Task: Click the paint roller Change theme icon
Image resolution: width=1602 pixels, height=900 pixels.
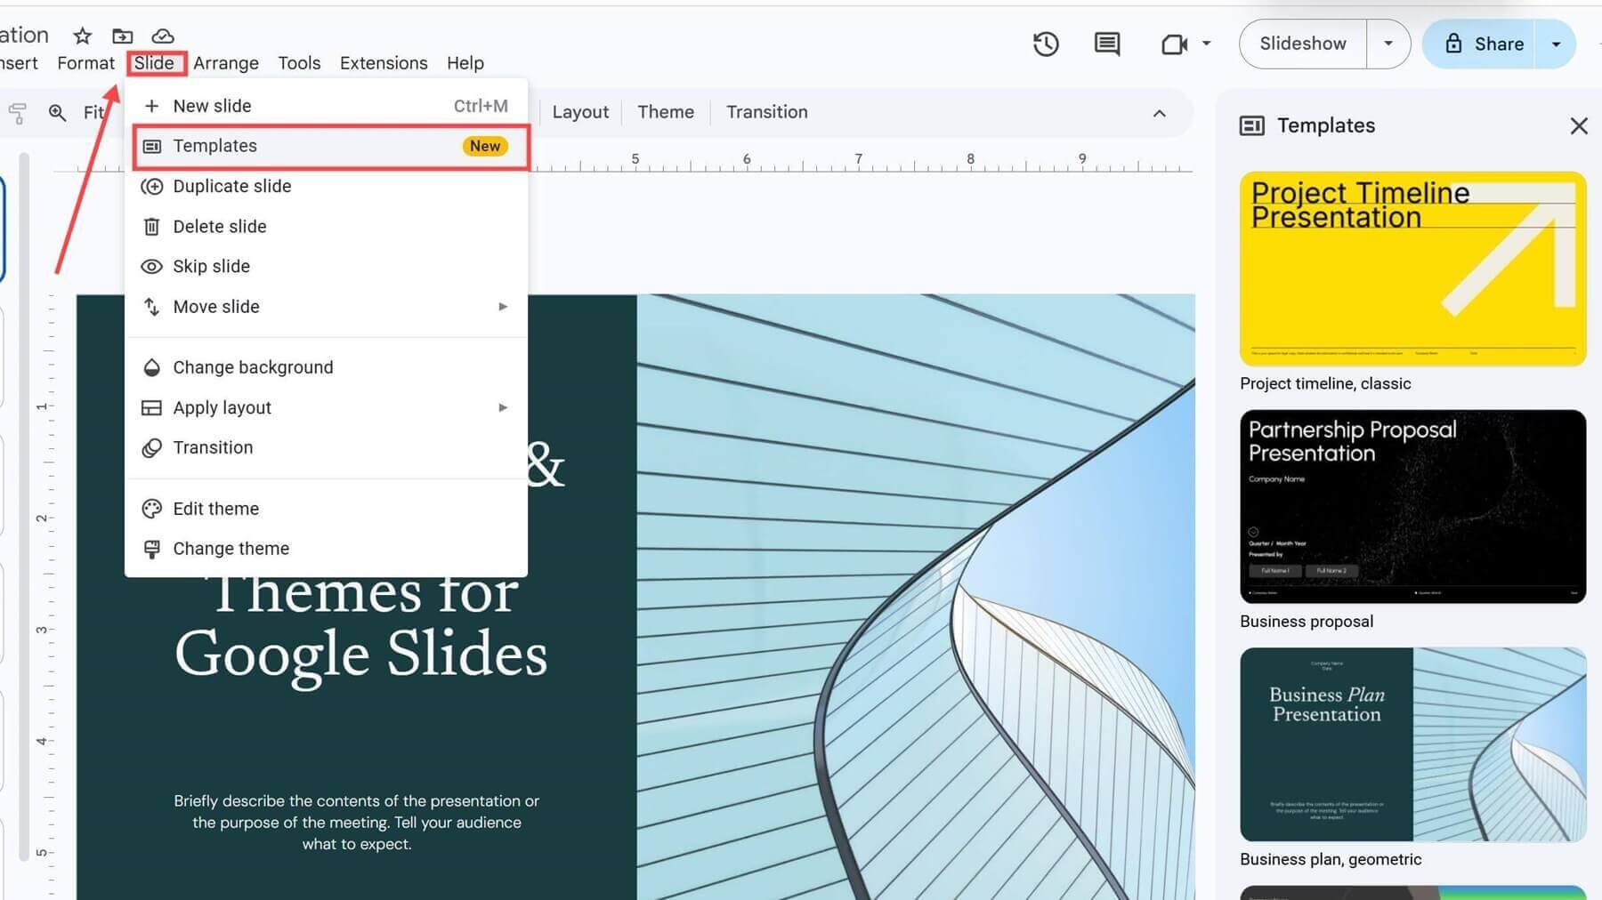Action: point(152,549)
